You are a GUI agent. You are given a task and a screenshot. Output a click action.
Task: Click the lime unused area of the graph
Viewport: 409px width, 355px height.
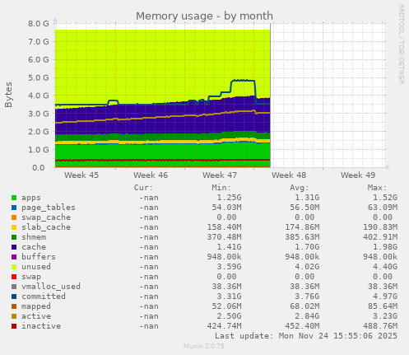tap(162, 63)
